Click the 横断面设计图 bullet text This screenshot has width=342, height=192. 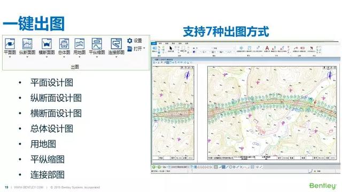pos(56,114)
